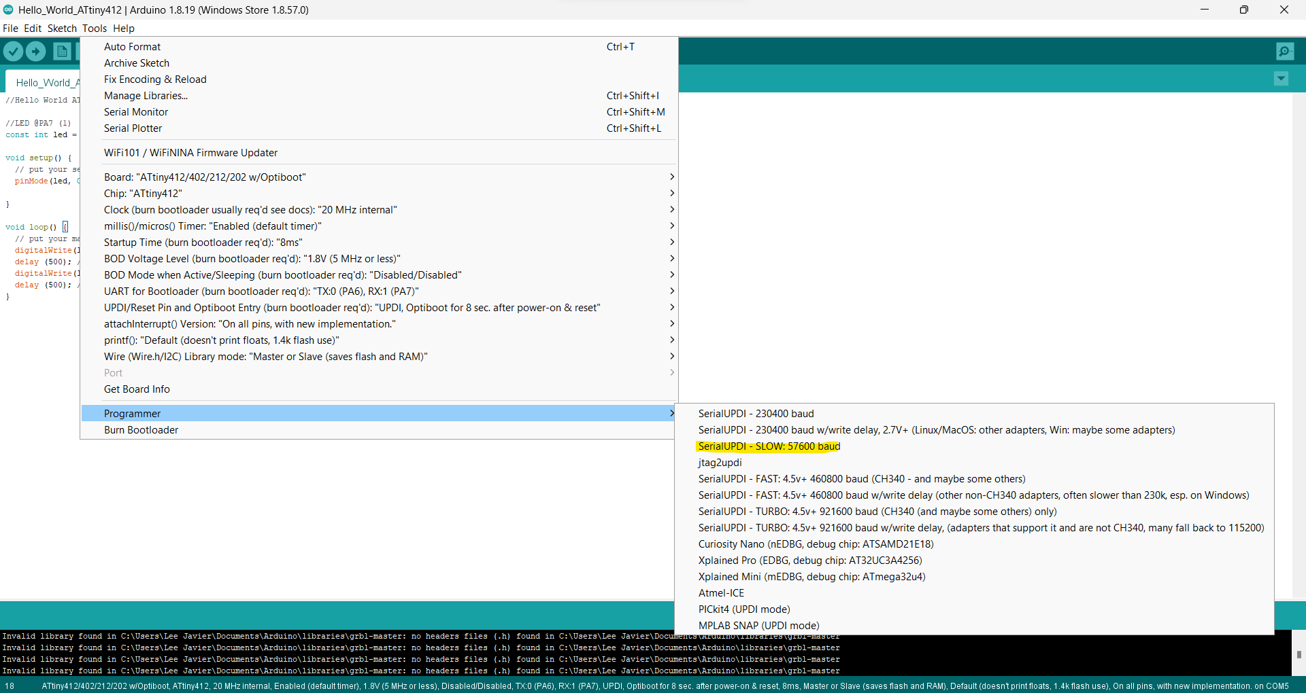
Task: Open the Sketch menu
Action: [62, 29]
